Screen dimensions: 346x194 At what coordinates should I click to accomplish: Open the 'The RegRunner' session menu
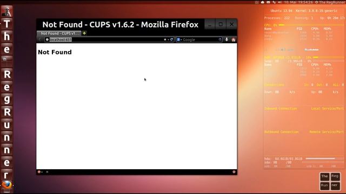click(x=330, y=2)
